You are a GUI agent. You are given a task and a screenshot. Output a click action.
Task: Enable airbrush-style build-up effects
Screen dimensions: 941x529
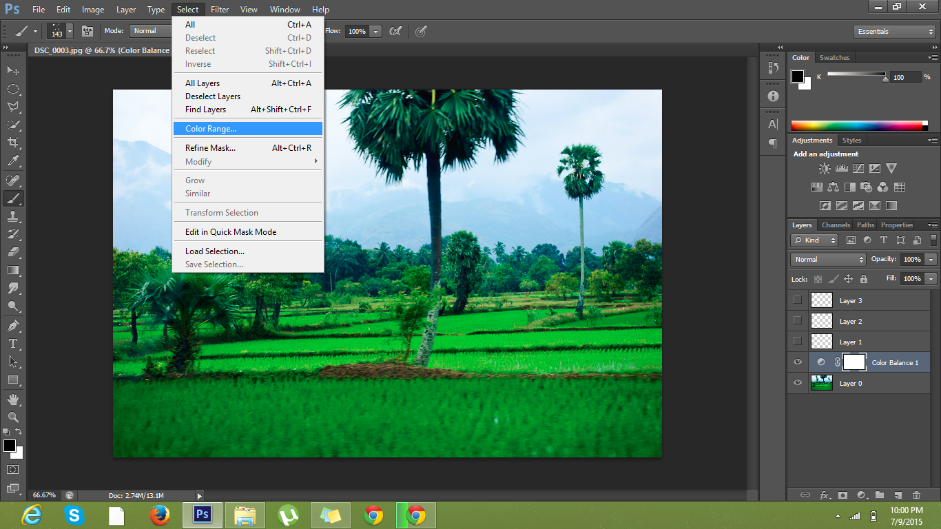click(x=395, y=31)
